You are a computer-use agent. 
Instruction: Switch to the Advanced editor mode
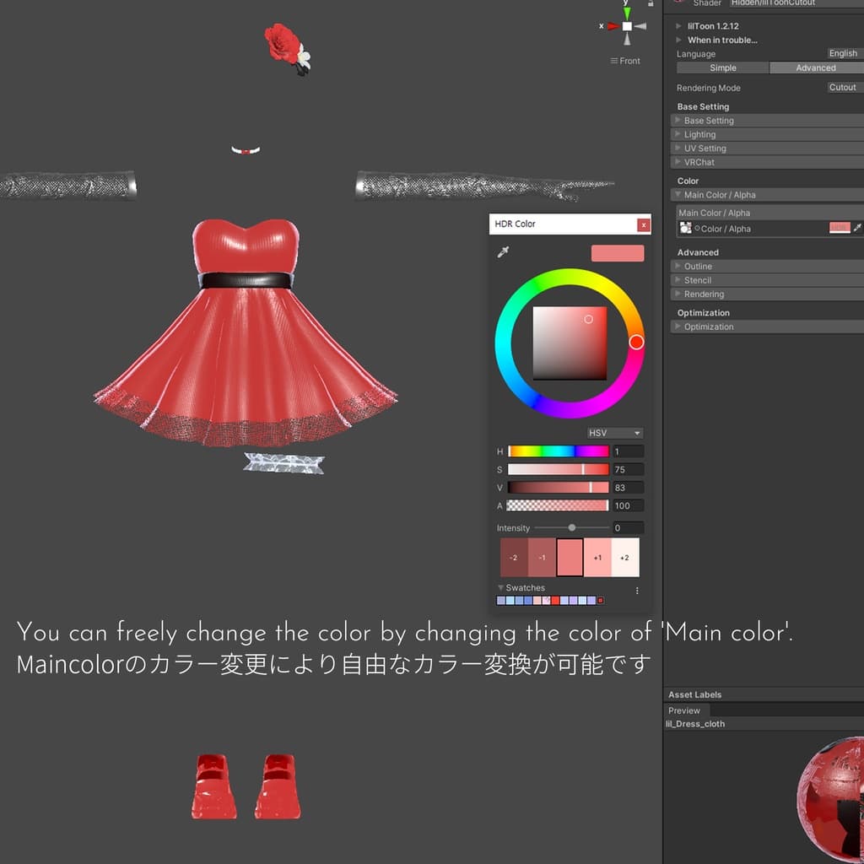815,67
